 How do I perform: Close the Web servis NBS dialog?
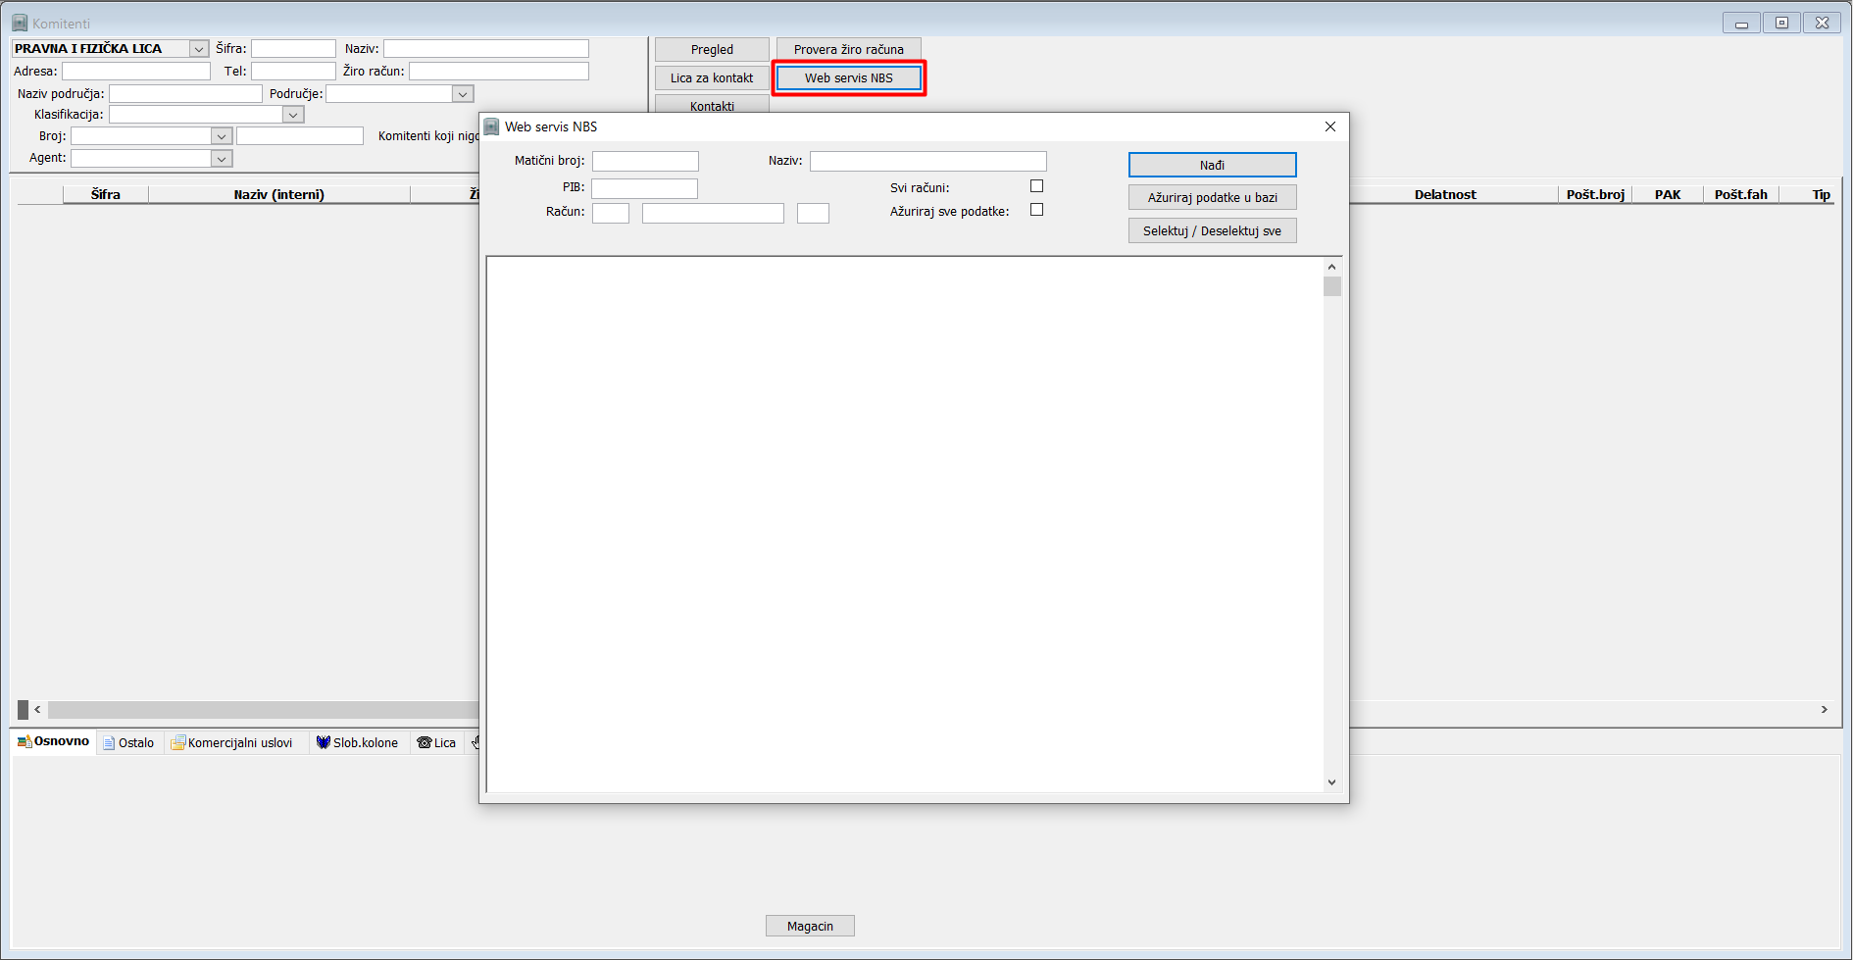pyautogui.click(x=1329, y=126)
